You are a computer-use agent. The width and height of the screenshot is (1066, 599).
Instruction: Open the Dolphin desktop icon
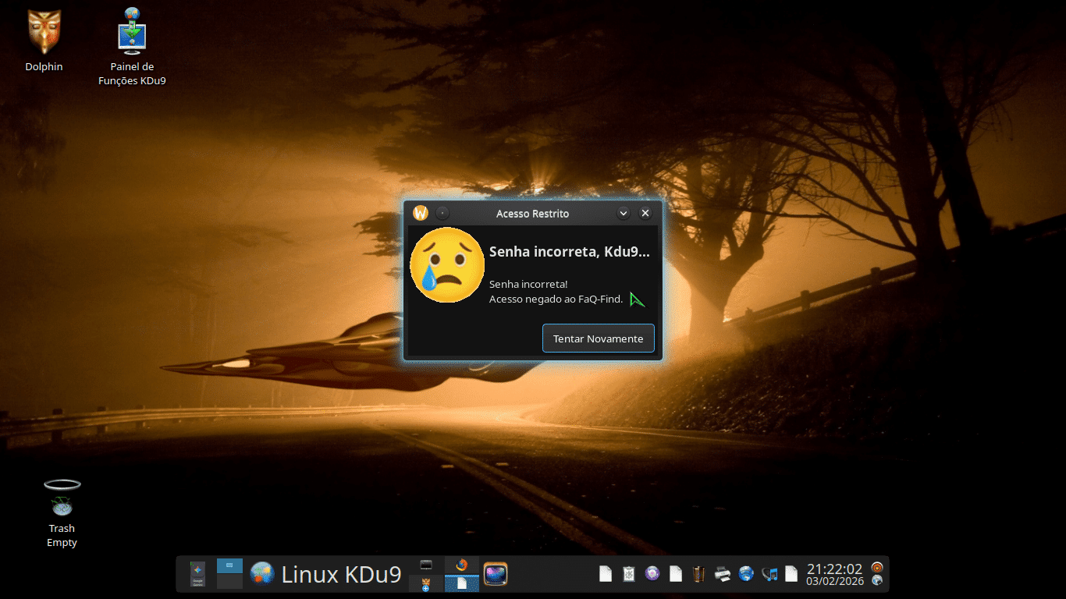[44, 39]
